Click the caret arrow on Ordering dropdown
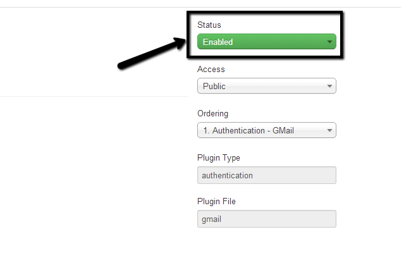Screen dimensions: 411x270 click(329, 131)
